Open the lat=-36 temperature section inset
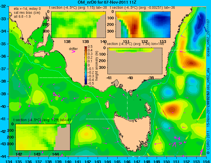The width and height of the screenshot is (211, 163). coord(143,25)
